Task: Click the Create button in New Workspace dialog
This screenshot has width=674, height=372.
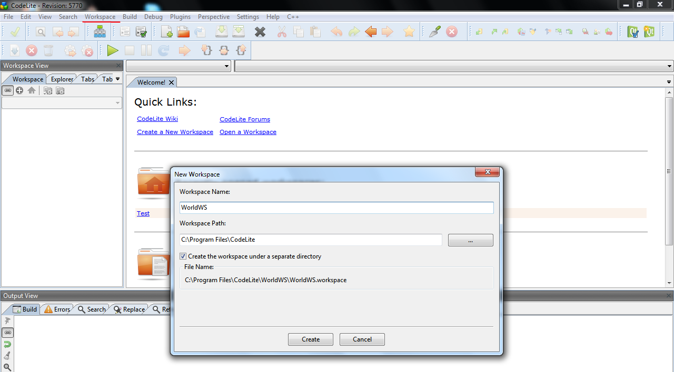Action: (x=311, y=339)
